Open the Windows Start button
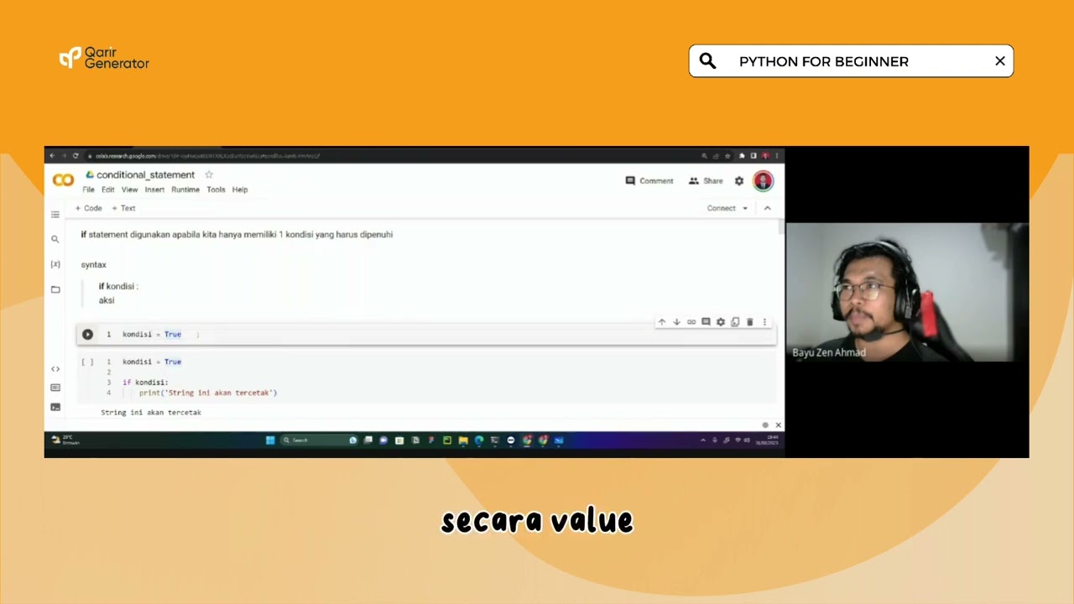The height and width of the screenshot is (604, 1074). tap(270, 440)
